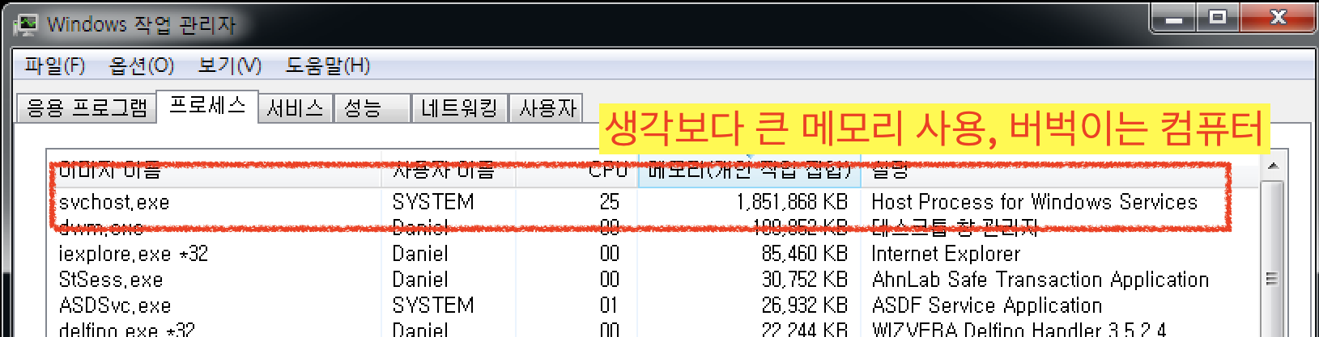This screenshot has height=337, width=1319.
Task: Switch to the 사용자 tab
Action: (548, 107)
